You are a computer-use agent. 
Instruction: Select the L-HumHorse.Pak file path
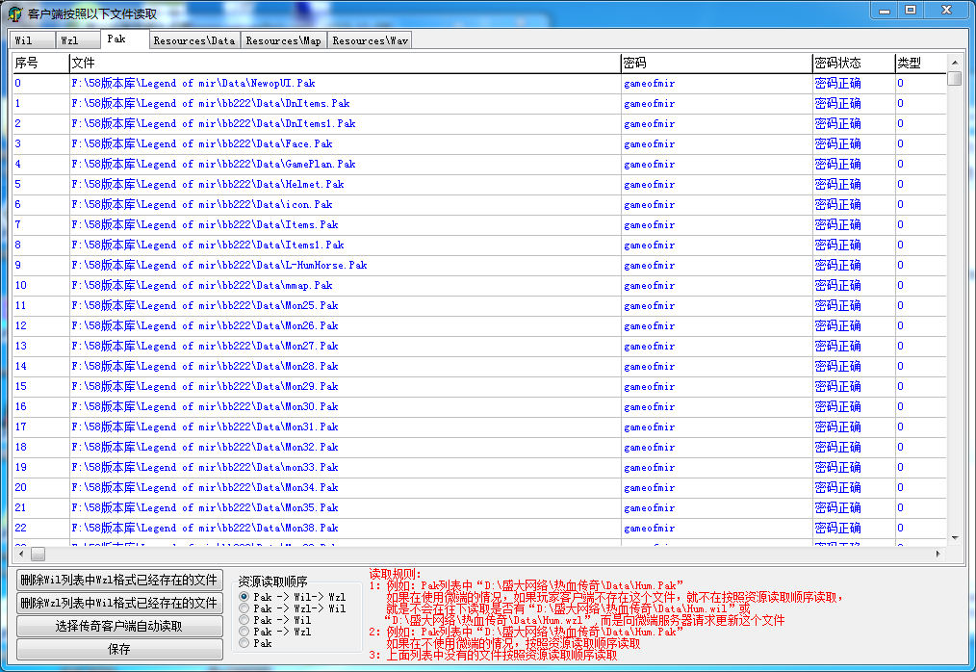click(x=219, y=266)
